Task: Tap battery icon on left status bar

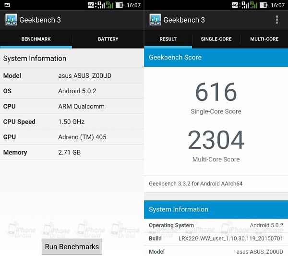Action: (x=120, y=5)
